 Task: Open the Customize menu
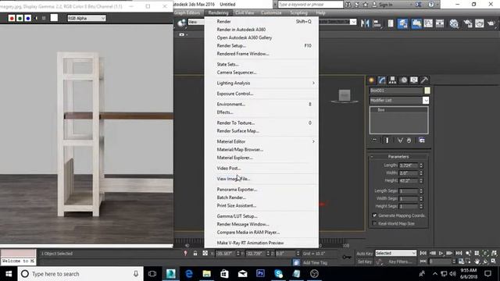click(x=271, y=12)
